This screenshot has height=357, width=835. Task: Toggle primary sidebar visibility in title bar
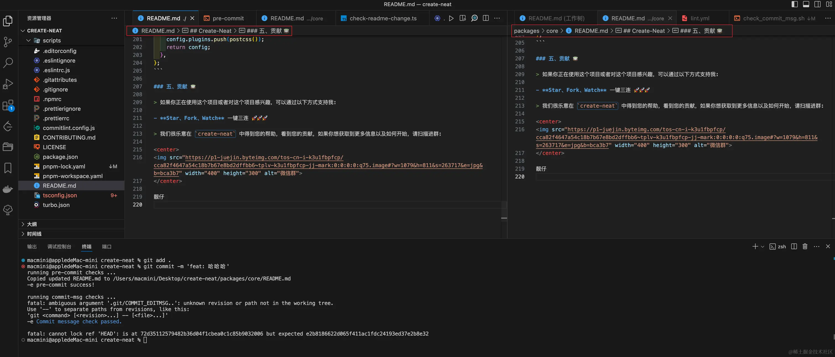tap(794, 4)
